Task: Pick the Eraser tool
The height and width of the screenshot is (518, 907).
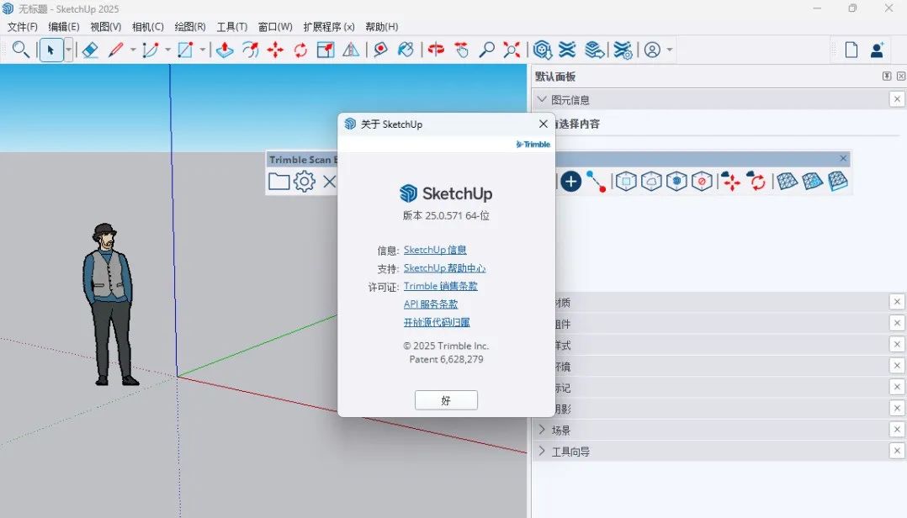Action: (90, 50)
